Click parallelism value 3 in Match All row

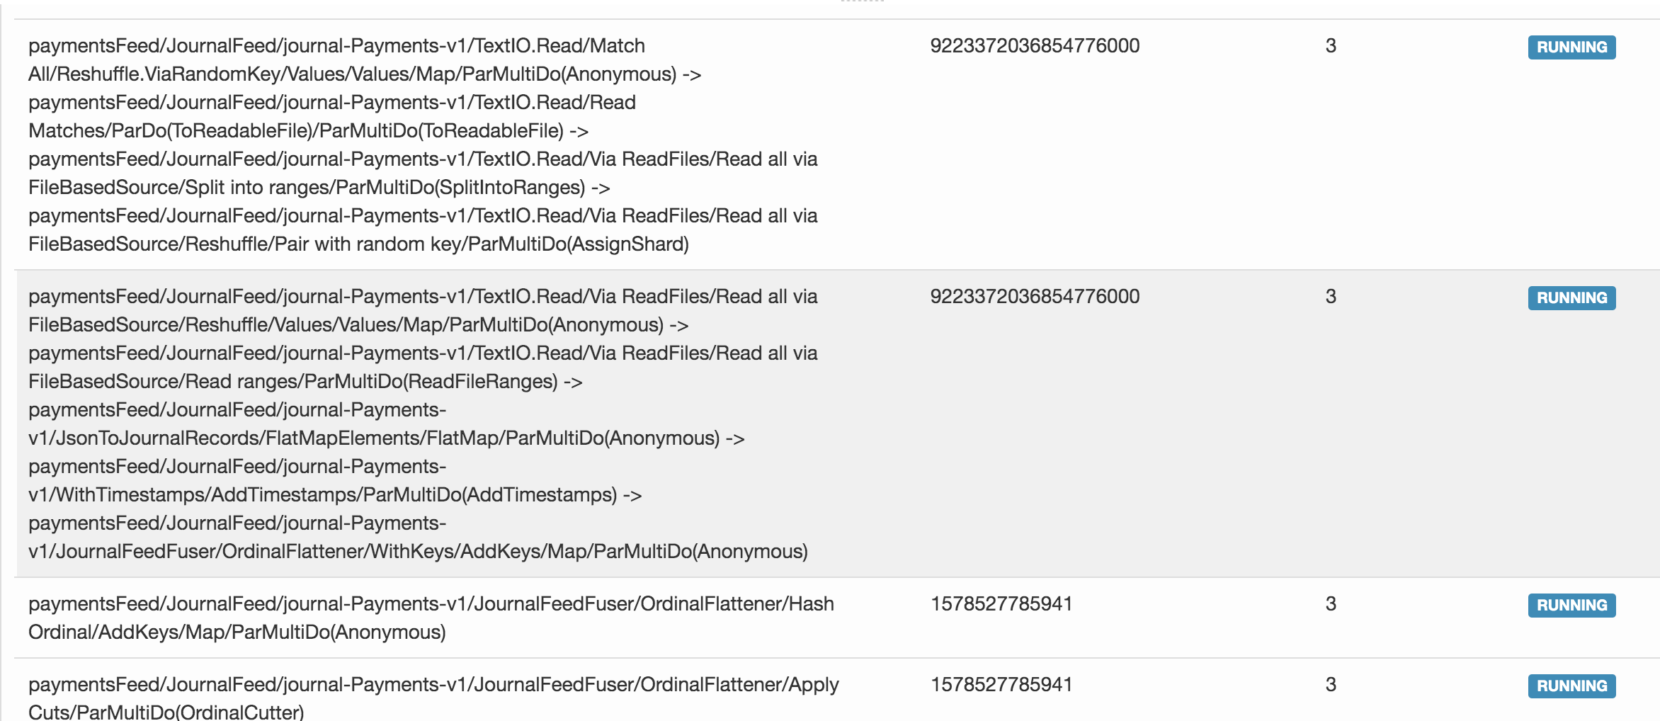[x=1331, y=46]
